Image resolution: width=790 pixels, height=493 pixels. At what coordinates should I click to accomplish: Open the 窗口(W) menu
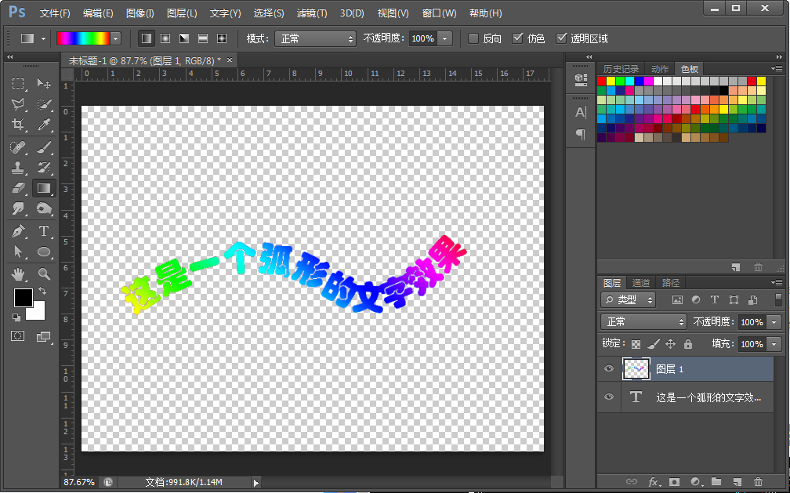[x=440, y=13]
